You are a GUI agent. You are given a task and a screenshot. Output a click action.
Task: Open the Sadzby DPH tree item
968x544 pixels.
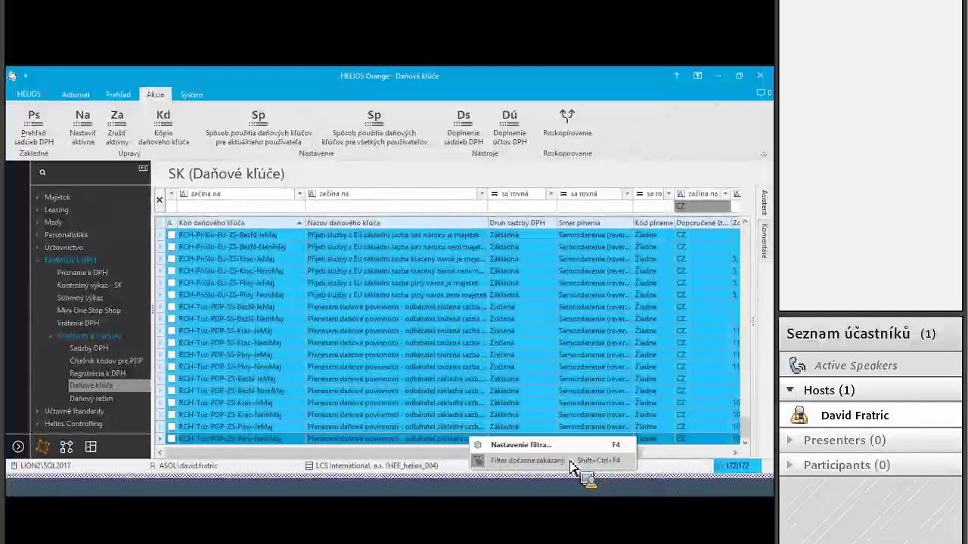(x=89, y=348)
